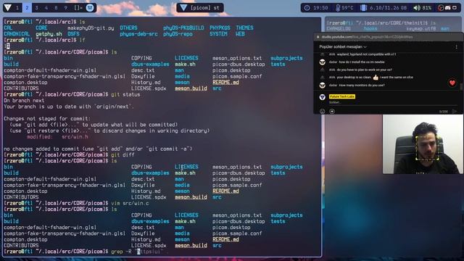Click the triangle logo launcher in the bar
Viewport: 464px width, 261px height.
[8, 8]
